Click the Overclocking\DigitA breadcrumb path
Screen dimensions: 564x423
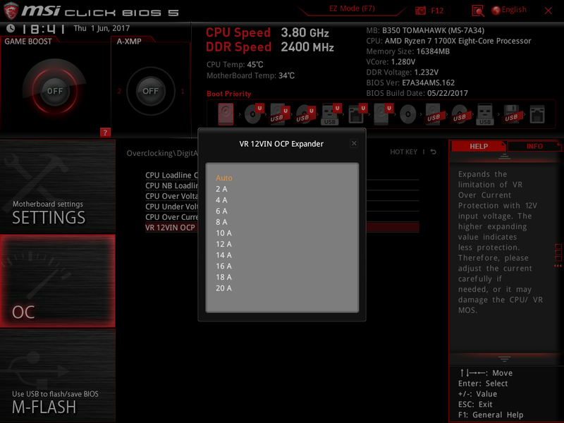pos(162,153)
